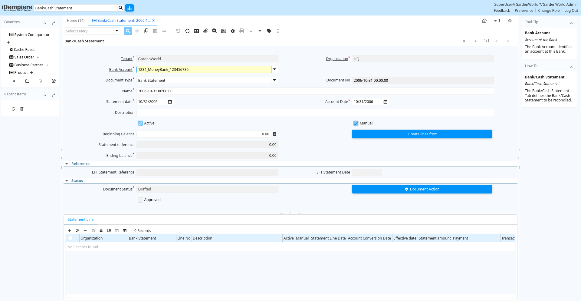Check the Approved checkbox
Viewport: 581px width, 301px height.
[140, 200]
